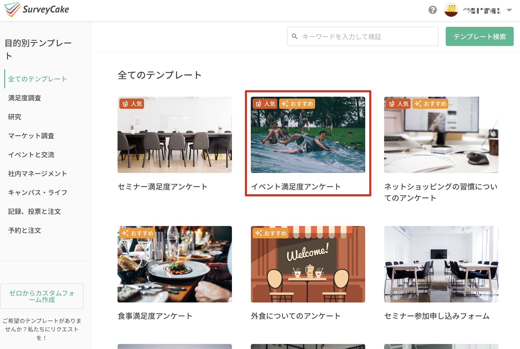Open 社内マネージメント category
Screen dimensions: 520x349
point(38,173)
